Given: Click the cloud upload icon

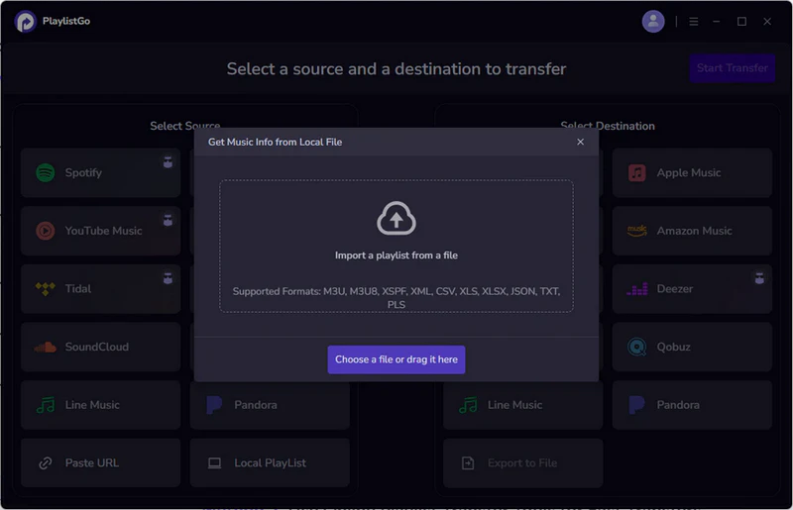Looking at the screenshot, I should click(x=396, y=218).
